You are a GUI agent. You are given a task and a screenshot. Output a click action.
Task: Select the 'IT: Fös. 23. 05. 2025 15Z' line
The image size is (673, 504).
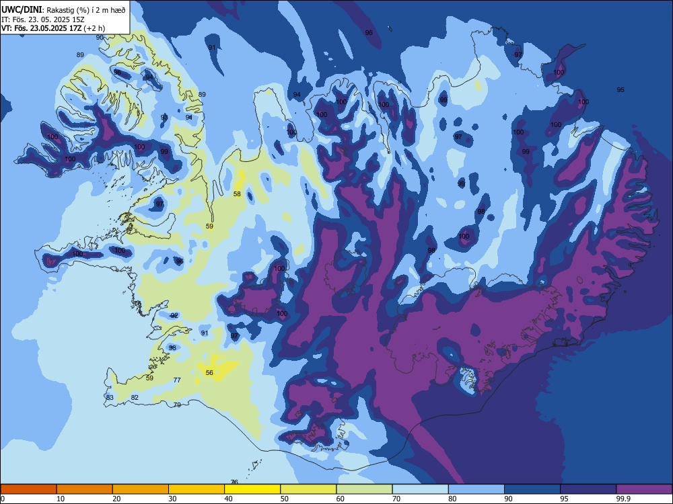[43, 19]
